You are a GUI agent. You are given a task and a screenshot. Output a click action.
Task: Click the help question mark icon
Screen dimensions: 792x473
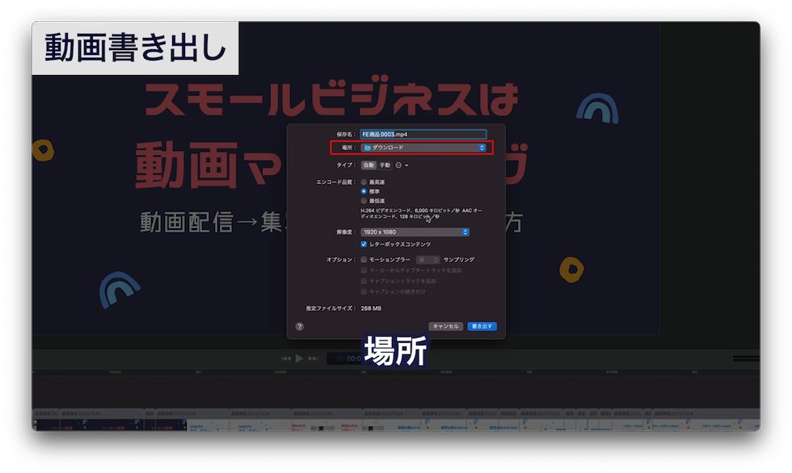point(299,325)
